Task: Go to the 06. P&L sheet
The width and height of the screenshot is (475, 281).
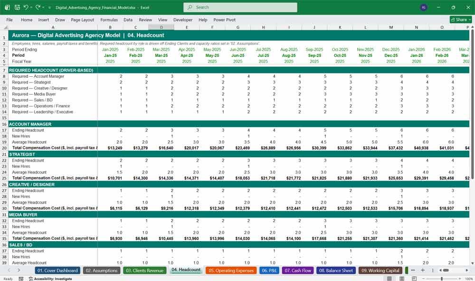Action: click(x=269, y=271)
